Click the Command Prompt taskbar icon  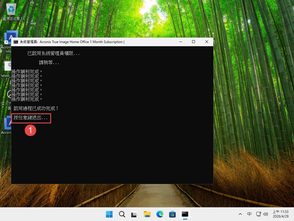pyautogui.click(x=185, y=214)
